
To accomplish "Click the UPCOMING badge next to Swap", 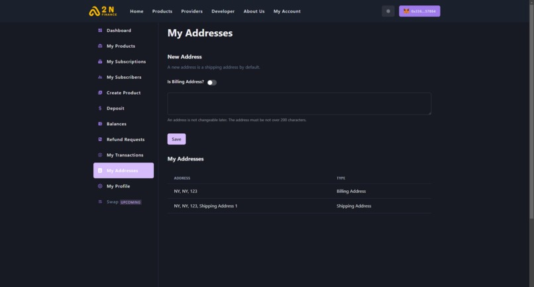I will coord(131,202).
